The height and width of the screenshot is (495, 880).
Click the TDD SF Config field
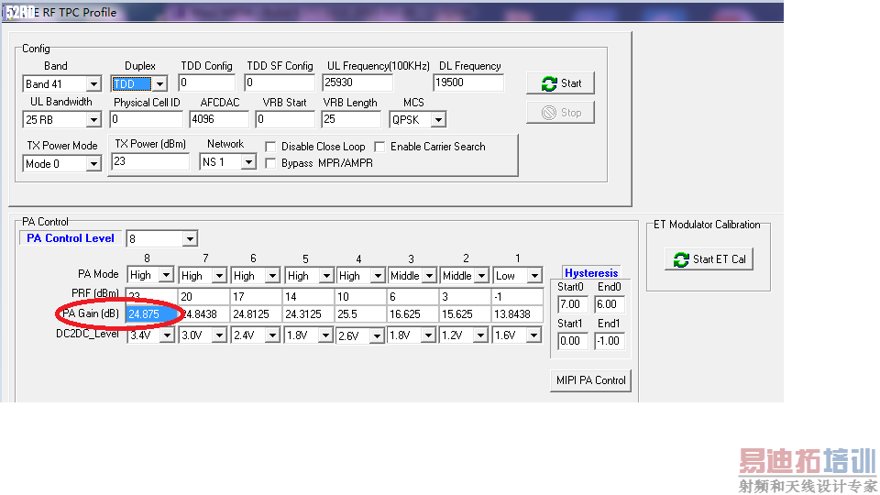pos(279,82)
